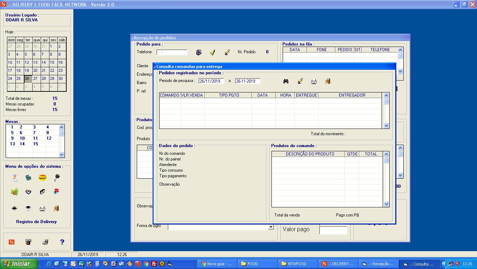The width and height of the screenshot is (477, 269).
Task: Select mesa 12 in the Mesas list
Action: [49, 138]
